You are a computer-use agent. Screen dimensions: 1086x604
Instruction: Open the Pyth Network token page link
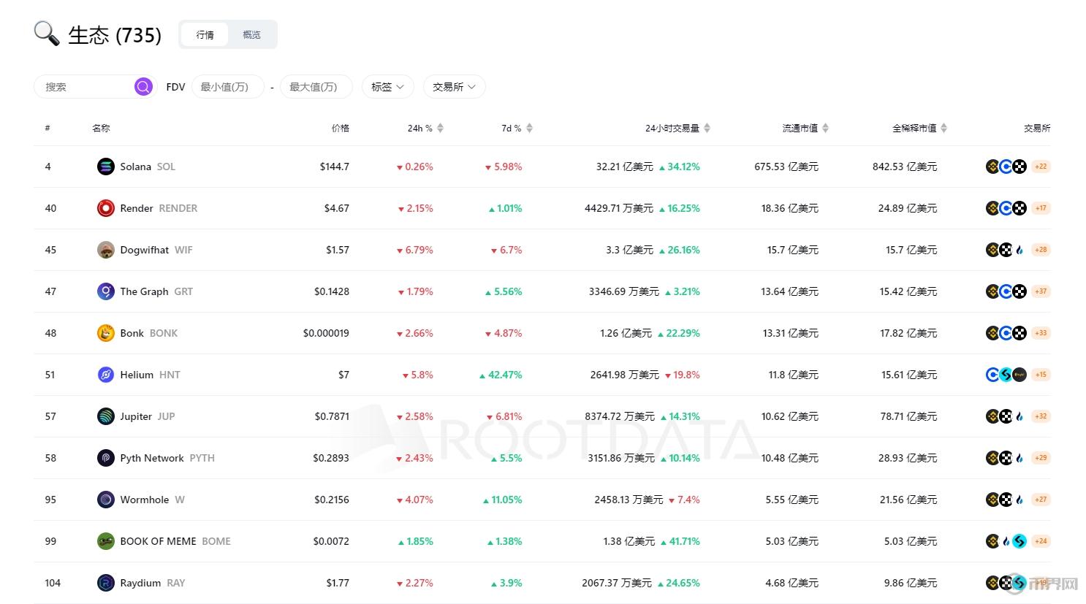[151, 457]
